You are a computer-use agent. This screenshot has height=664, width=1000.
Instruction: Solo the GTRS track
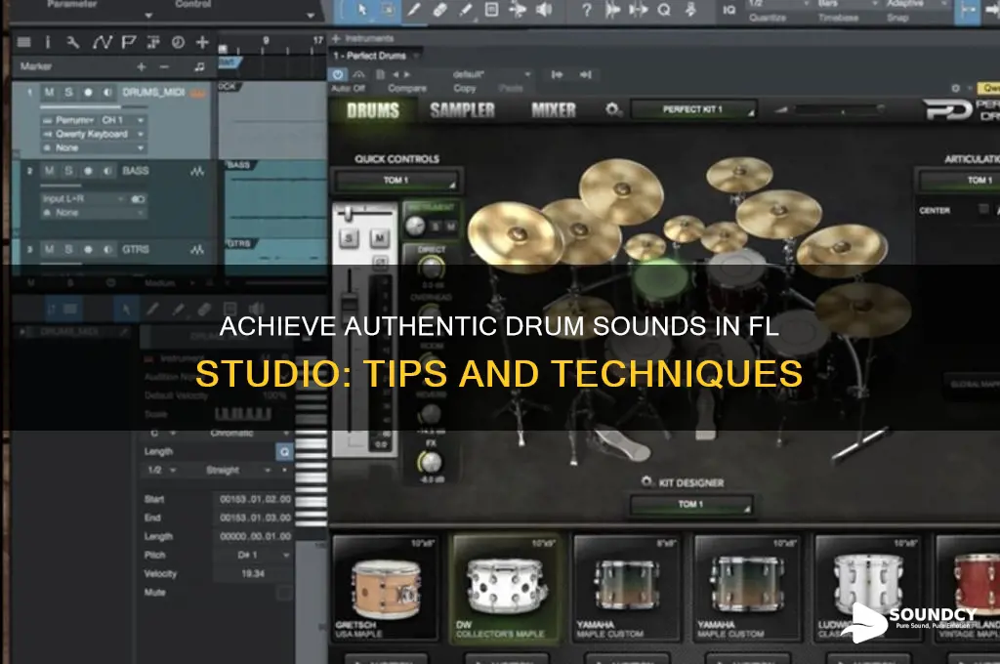[68, 249]
